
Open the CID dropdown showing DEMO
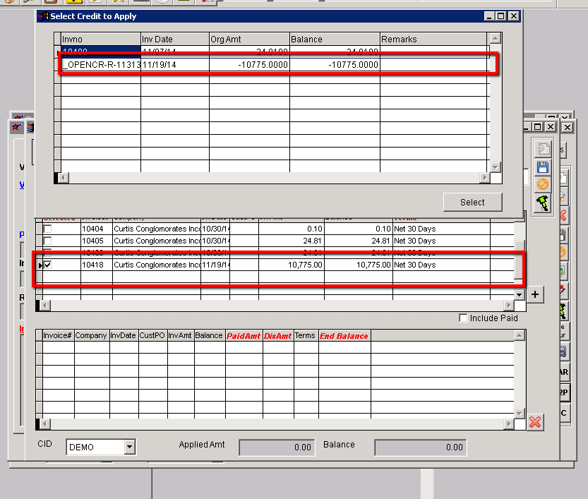click(129, 447)
